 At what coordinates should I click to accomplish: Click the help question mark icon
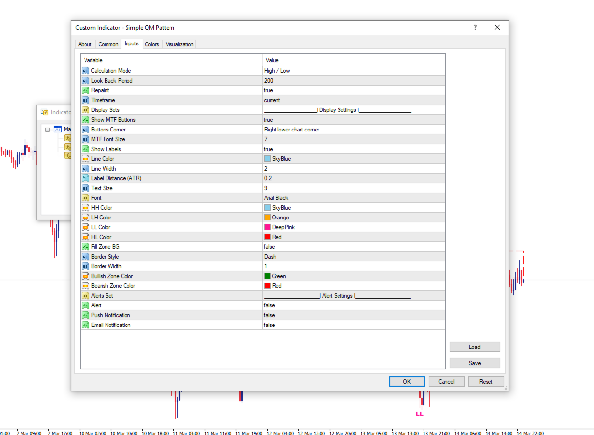click(x=475, y=28)
